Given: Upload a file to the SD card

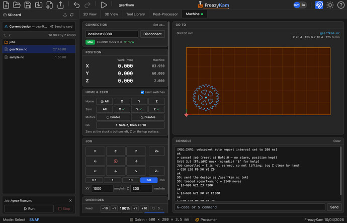Looking at the screenshot, I should [x=65, y=15].
